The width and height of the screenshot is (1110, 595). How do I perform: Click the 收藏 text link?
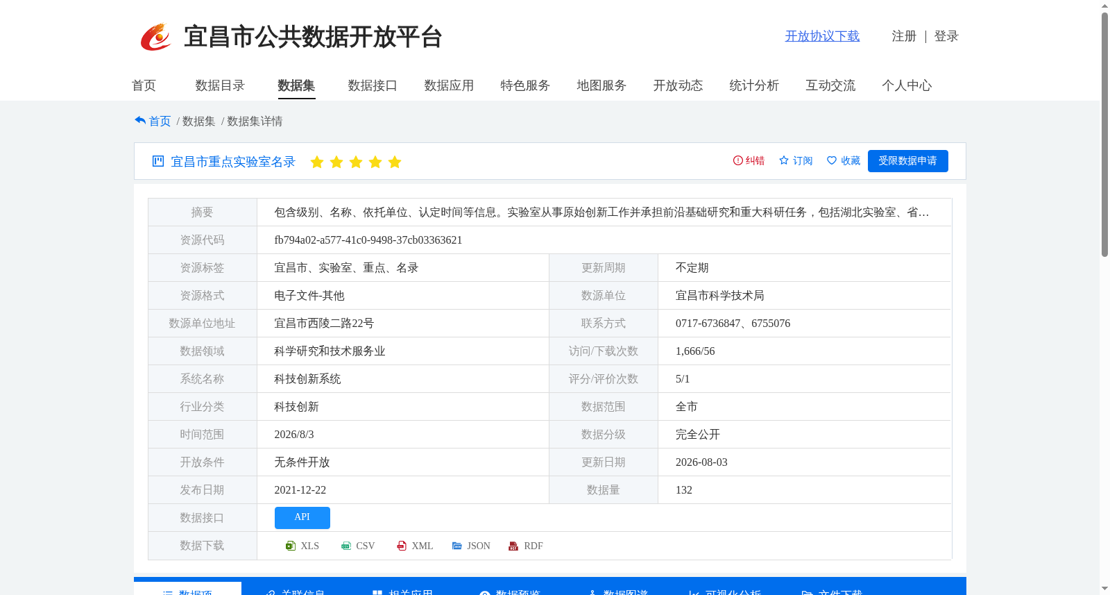[851, 160]
